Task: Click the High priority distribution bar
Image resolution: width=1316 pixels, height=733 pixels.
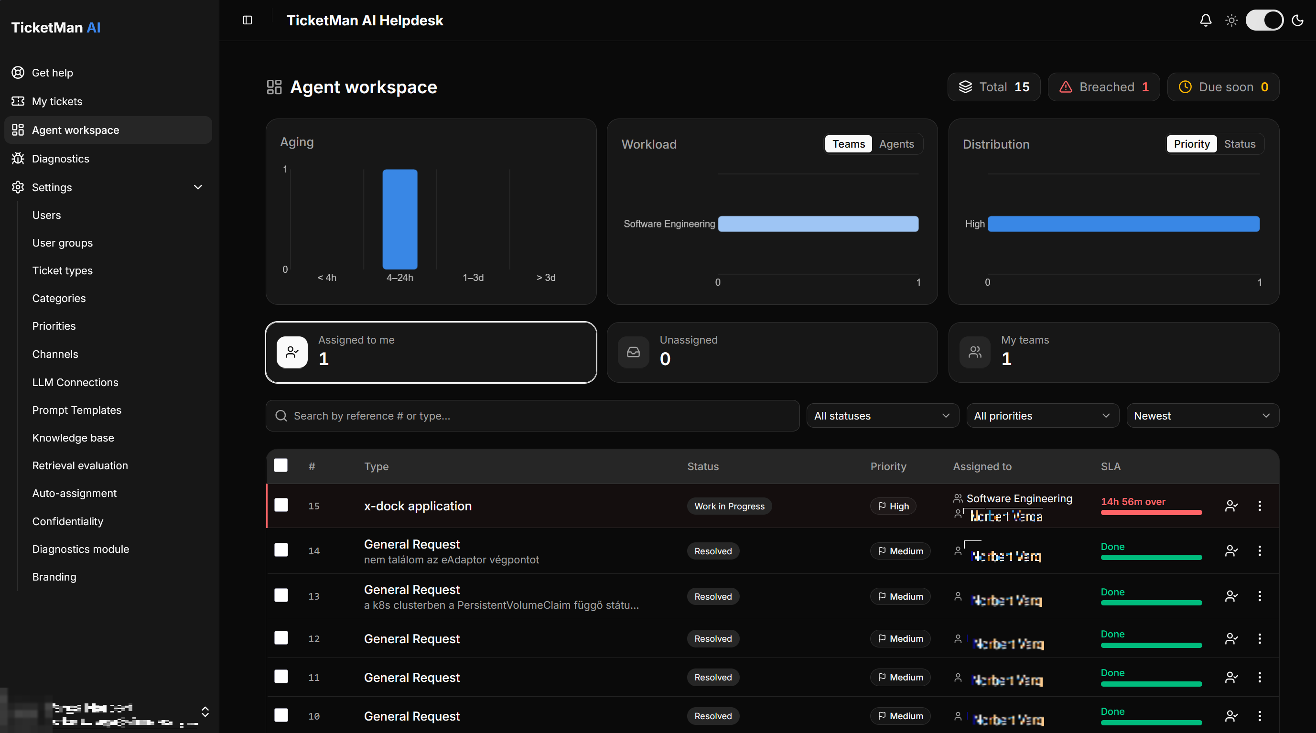Action: point(1123,224)
